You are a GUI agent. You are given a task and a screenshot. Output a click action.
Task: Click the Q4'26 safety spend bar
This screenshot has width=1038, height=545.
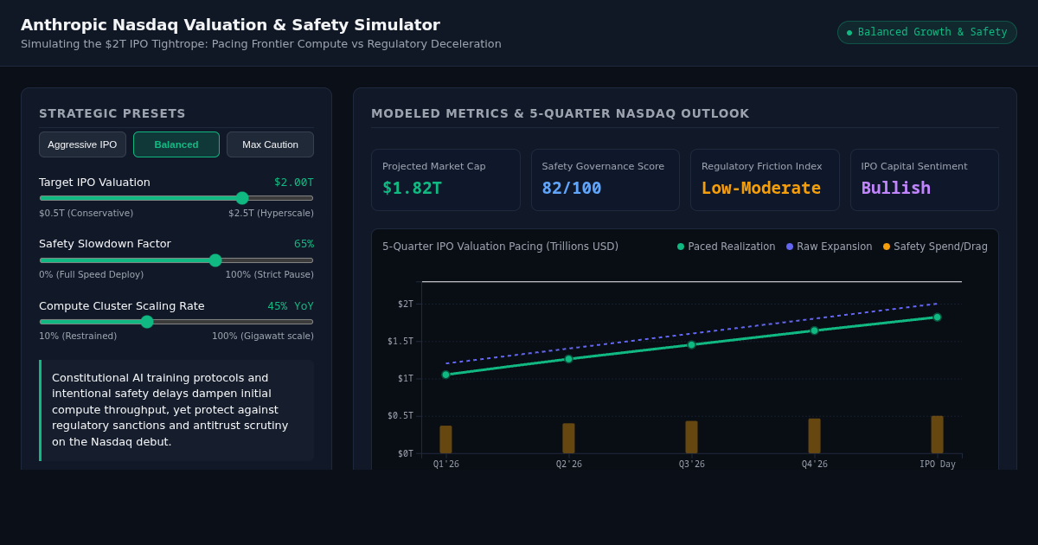point(814,436)
